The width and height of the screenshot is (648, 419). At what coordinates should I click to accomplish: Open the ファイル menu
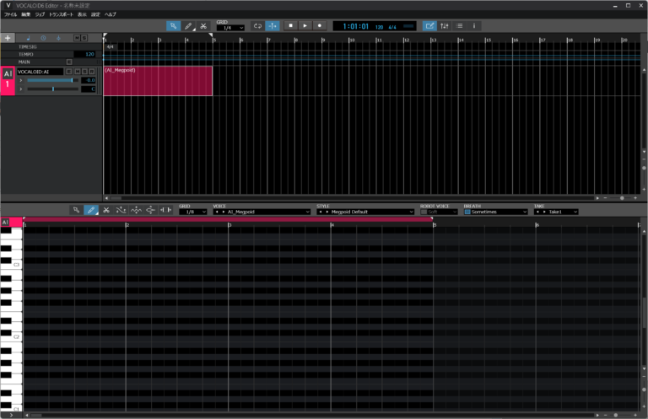(10, 14)
